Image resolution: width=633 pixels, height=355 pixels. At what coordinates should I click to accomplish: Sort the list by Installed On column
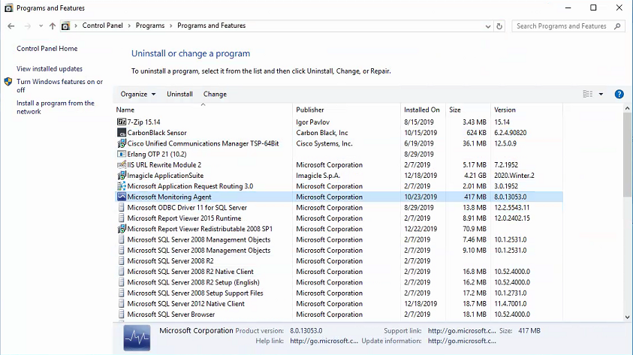click(x=422, y=110)
